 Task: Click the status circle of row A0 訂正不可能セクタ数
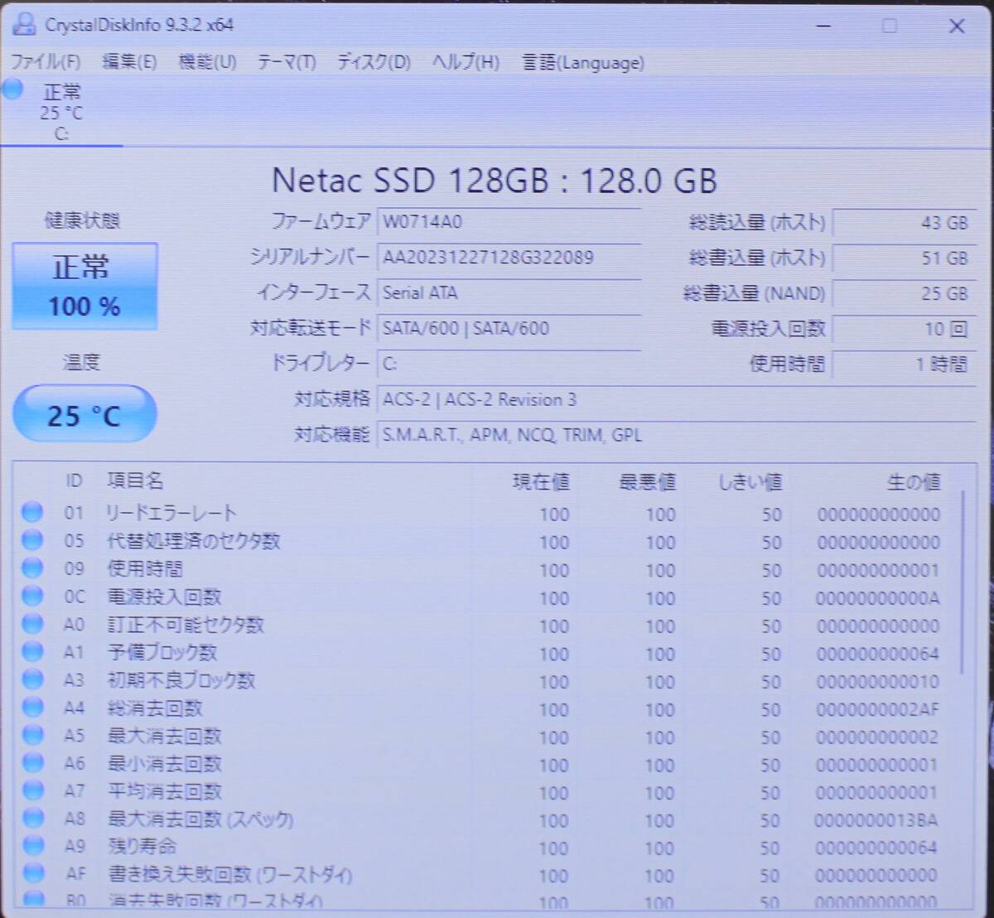point(32,625)
